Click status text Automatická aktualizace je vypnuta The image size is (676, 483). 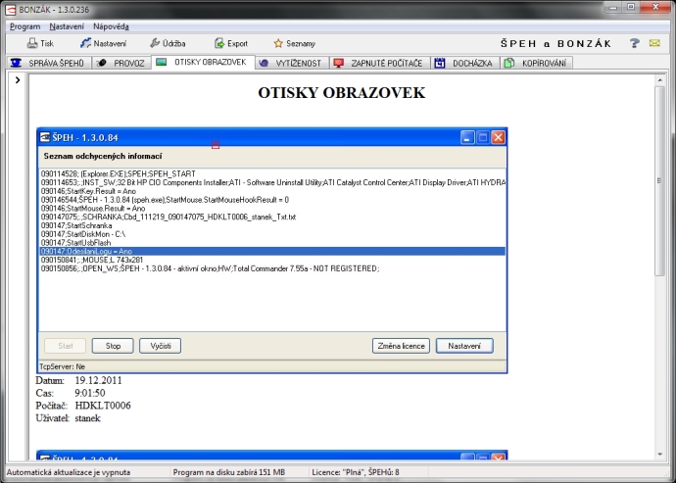[69, 472]
